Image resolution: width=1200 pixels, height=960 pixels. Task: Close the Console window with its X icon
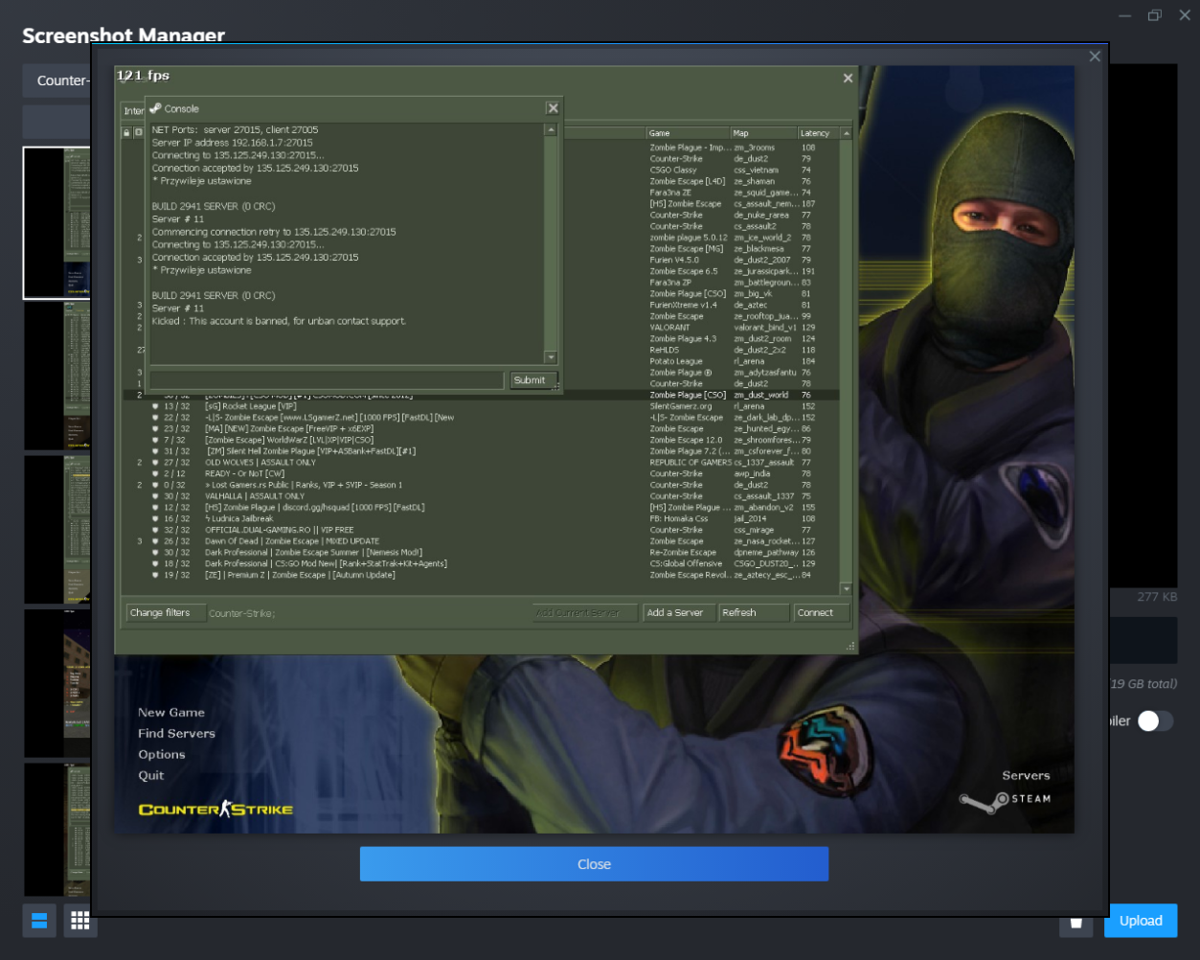click(x=553, y=108)
